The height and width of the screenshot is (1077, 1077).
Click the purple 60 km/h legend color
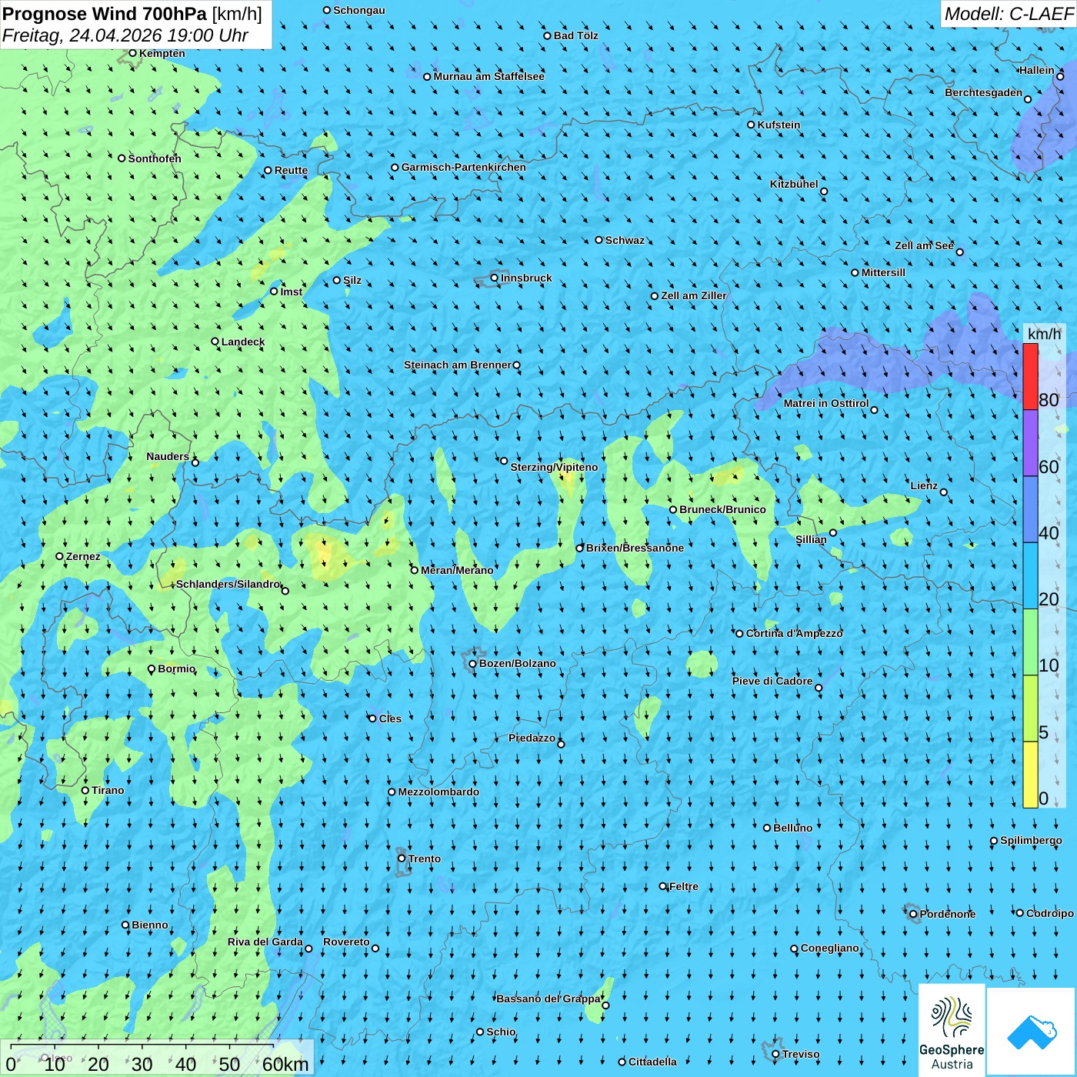1030,443
